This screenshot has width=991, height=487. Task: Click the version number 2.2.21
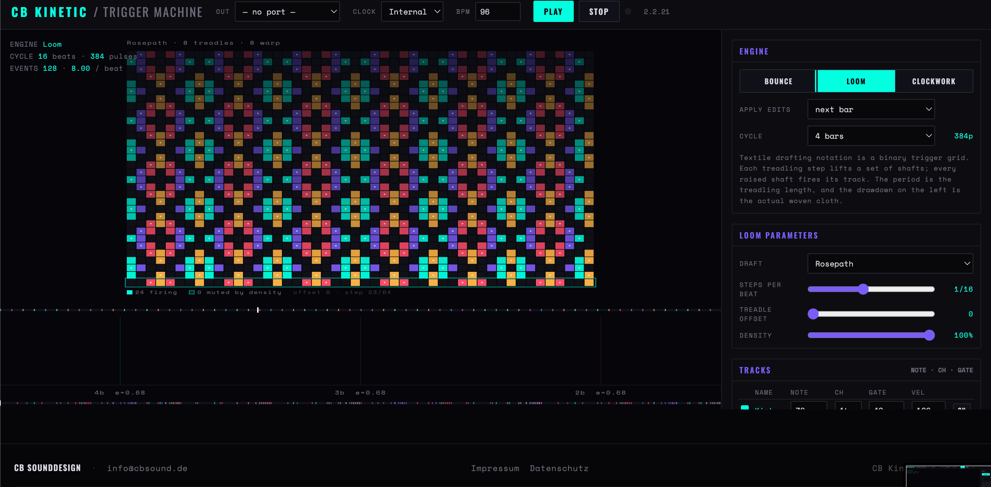pyautogui.click(x=656, y=12)
